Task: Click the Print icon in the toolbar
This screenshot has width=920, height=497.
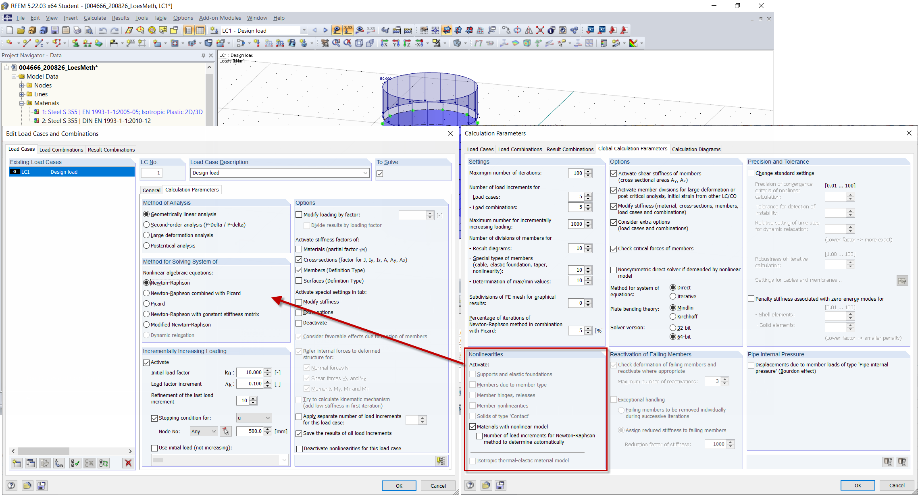Action: coord(77,30)
